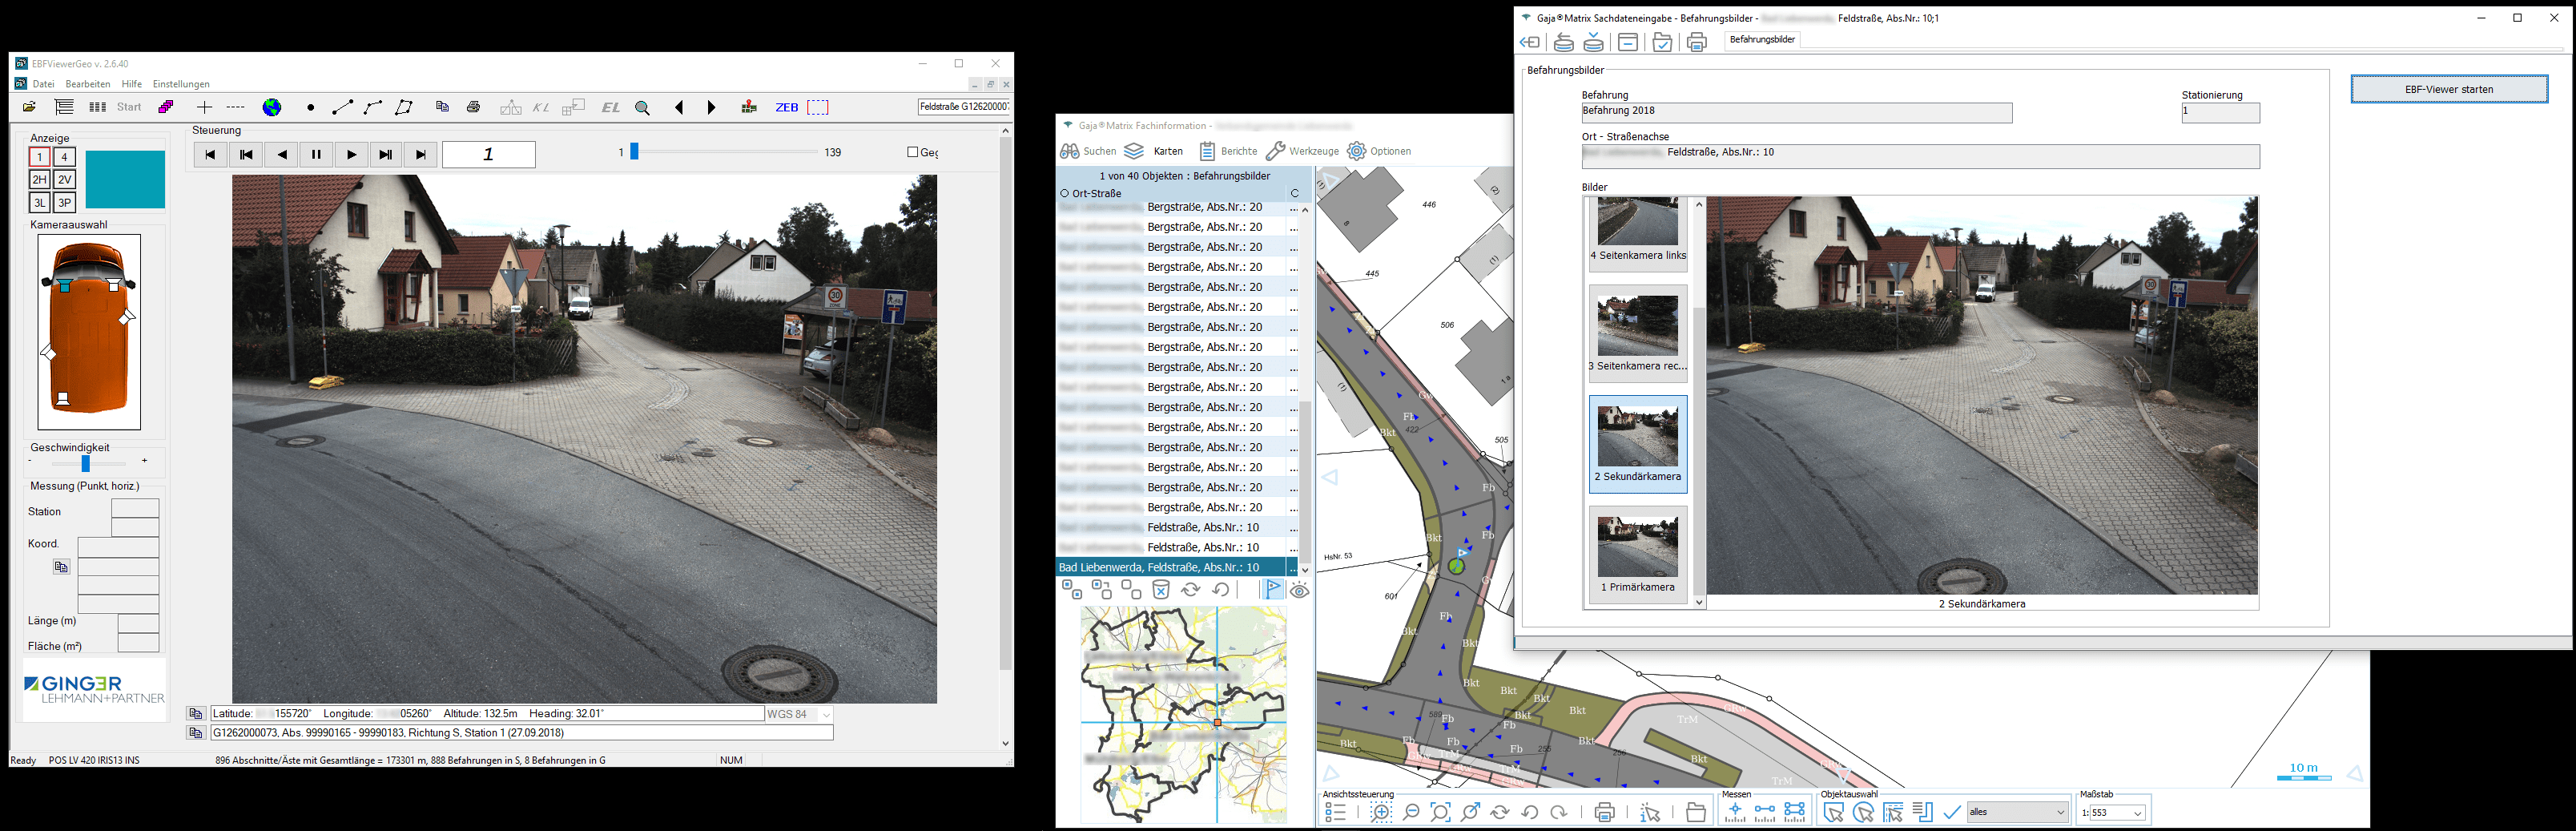Click the trash delete icon below object list

[x=1161, y=590]
